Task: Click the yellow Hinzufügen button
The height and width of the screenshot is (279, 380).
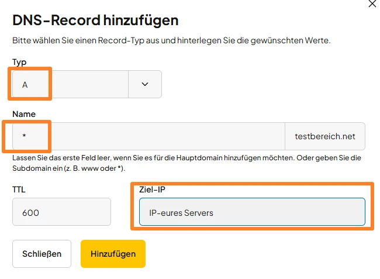Action: 113,254
